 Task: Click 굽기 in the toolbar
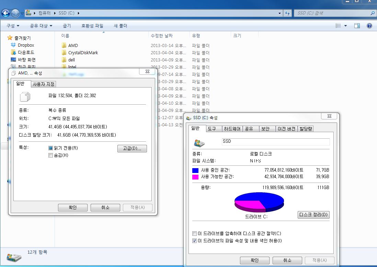pyautogui.click(x=67, y=26)
